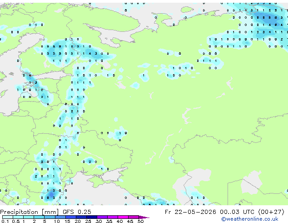Click the legend label "10"

pos(57,221)
